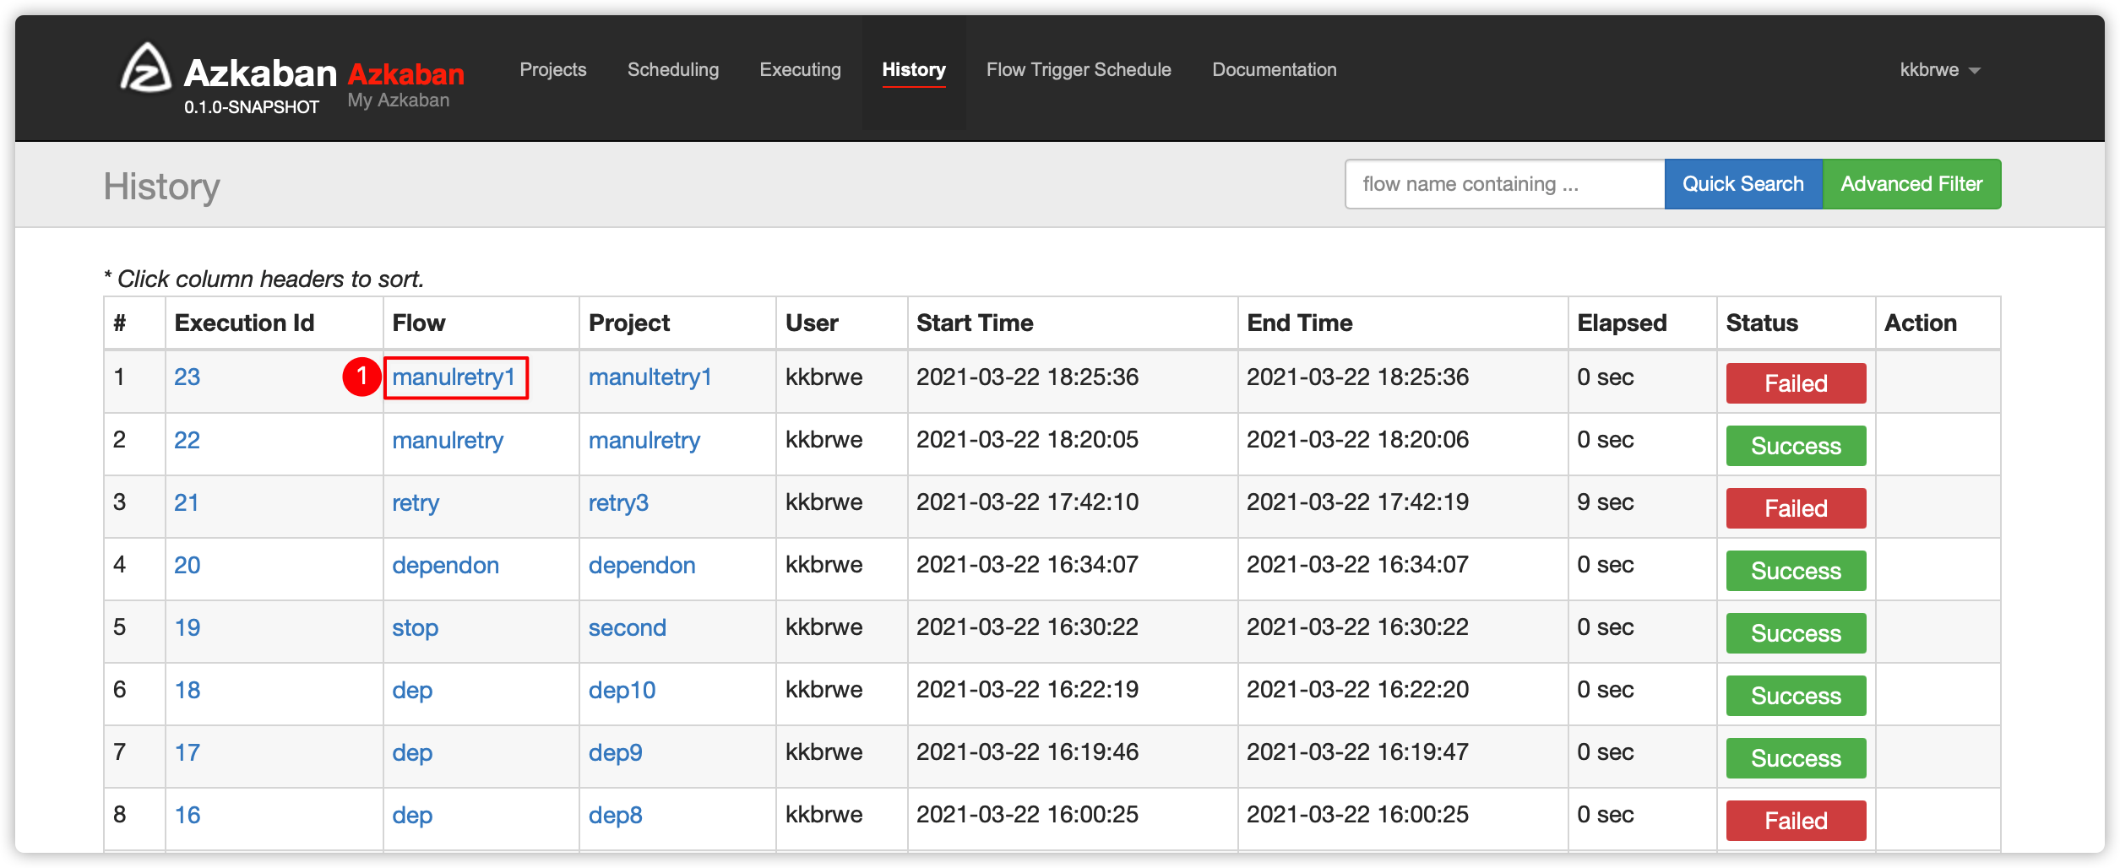Open the stop flow link
The height and width of the screenshot is (868, 2120).
point(415,628)
